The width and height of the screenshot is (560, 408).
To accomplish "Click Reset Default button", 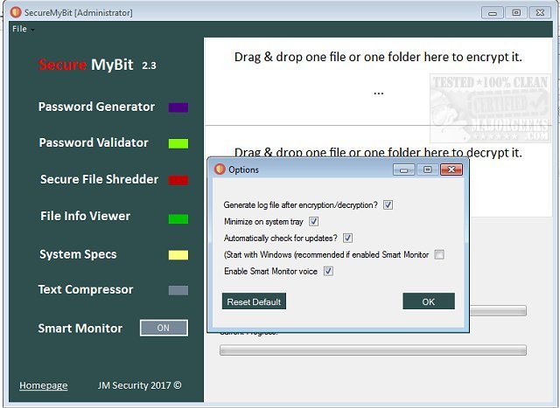I will pyautogui.click(x=254, y=301).
